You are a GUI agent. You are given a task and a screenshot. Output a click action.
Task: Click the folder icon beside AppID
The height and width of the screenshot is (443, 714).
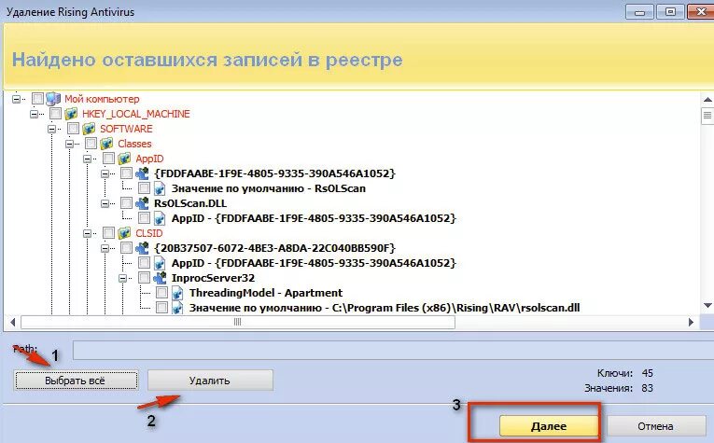pyautogui.click(x=124, y=159)
